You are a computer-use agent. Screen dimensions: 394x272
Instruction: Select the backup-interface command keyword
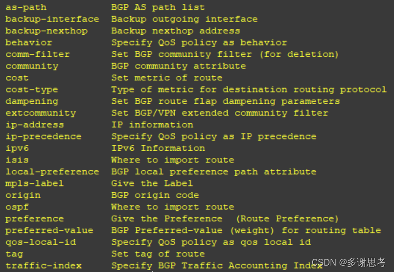[52, 19]
